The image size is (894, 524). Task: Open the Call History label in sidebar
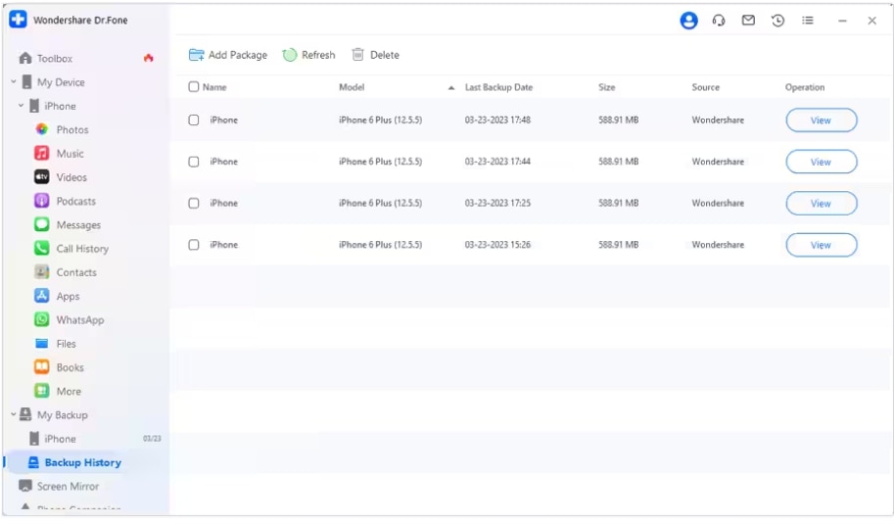[x=82, y=249]
